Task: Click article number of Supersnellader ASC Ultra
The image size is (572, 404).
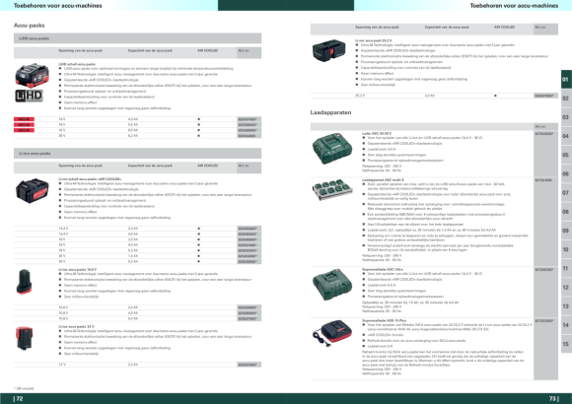Action: [x=544, y=269]
